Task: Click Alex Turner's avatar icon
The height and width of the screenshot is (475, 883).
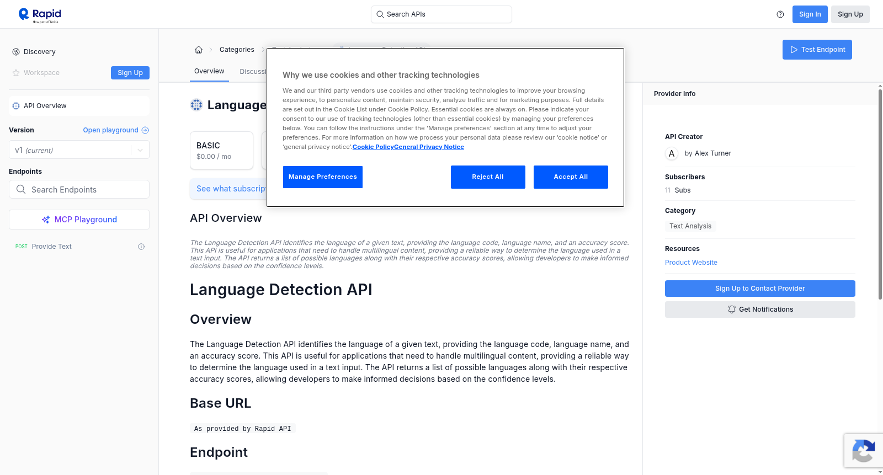Action: click(672, 153)
